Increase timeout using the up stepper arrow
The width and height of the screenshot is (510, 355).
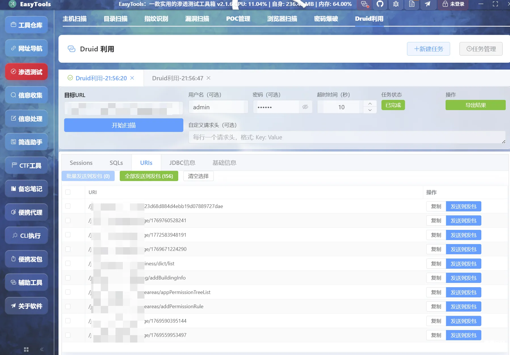pyautogui.click(x=370, y=104)
